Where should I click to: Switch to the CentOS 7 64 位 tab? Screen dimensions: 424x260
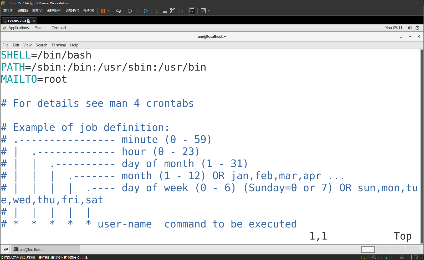tap(18, 21)
